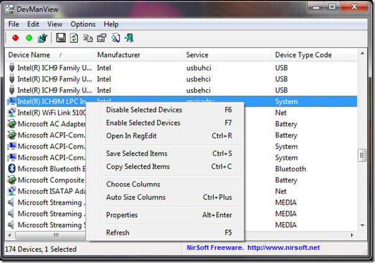Click the Save Selected Items floppy icon
The image size is (375, 263).
[x=61, y=38]
